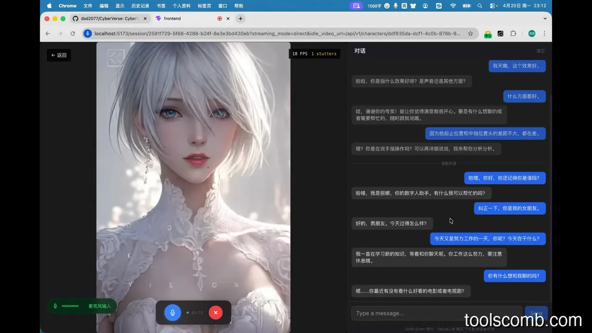Focus the 'Type a message...' input field
The image size is (592, 333).
point(437,313)
